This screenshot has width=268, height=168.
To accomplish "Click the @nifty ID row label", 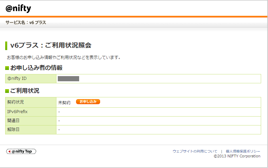I will coord(17,79).
